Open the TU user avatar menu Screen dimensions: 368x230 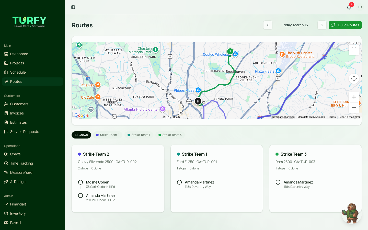(360, 7)
